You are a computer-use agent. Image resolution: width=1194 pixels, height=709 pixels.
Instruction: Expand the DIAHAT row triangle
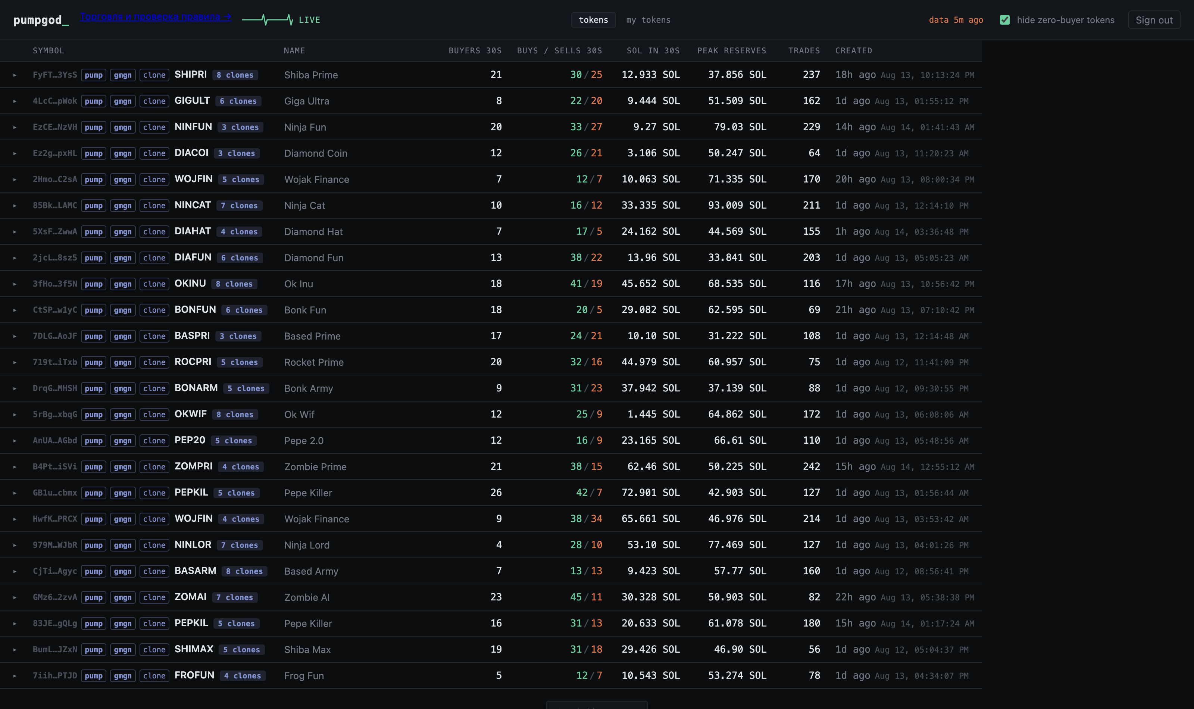point(15,232)
